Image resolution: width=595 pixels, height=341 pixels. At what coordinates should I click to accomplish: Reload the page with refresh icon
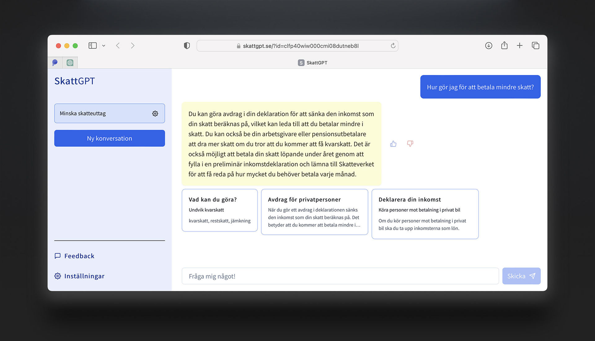tap(393, 46)
